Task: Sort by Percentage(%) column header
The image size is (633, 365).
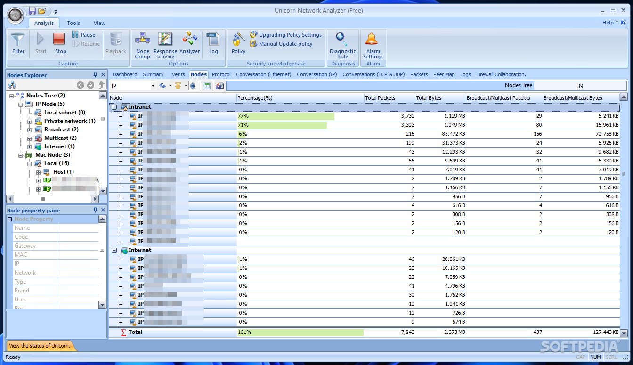Action: pyautogui.click(x=300, y=98)
